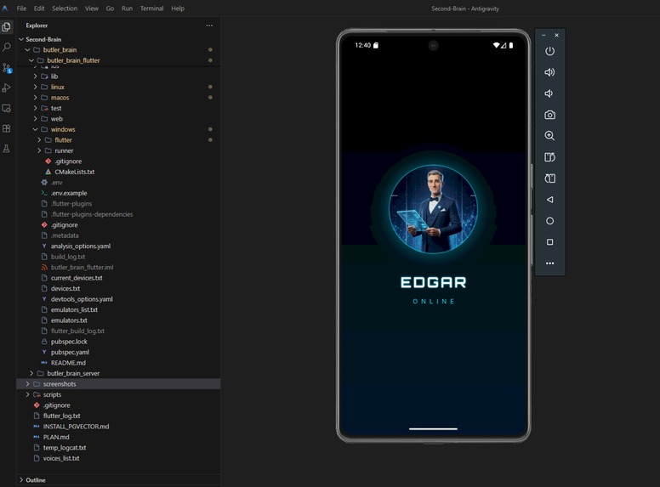Rotate emulator right icon
The width and height of the screenshot is (660, 487).
(549, 178)
